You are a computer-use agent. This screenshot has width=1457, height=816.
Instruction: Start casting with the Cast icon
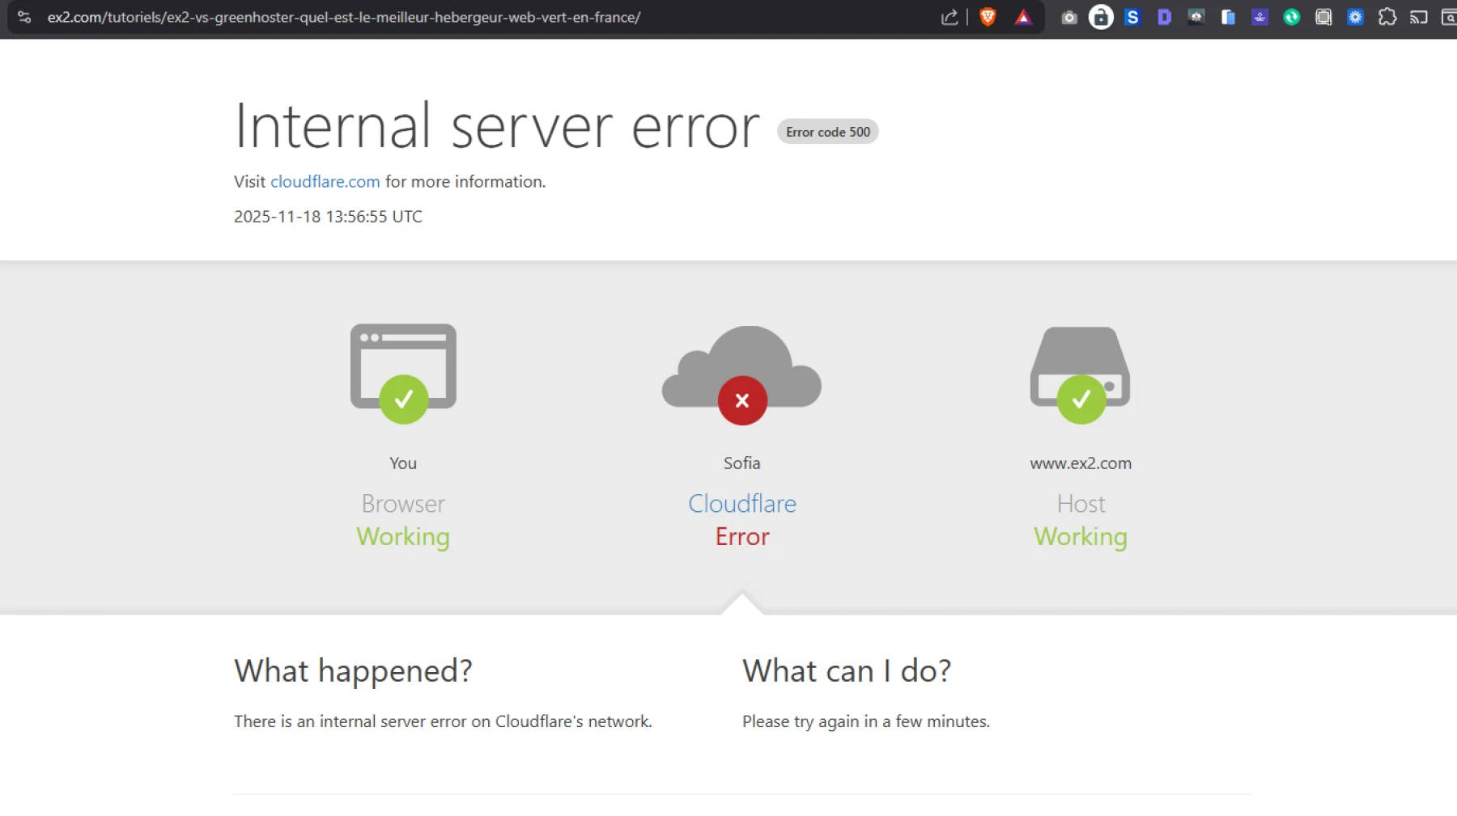[1417, 17]
